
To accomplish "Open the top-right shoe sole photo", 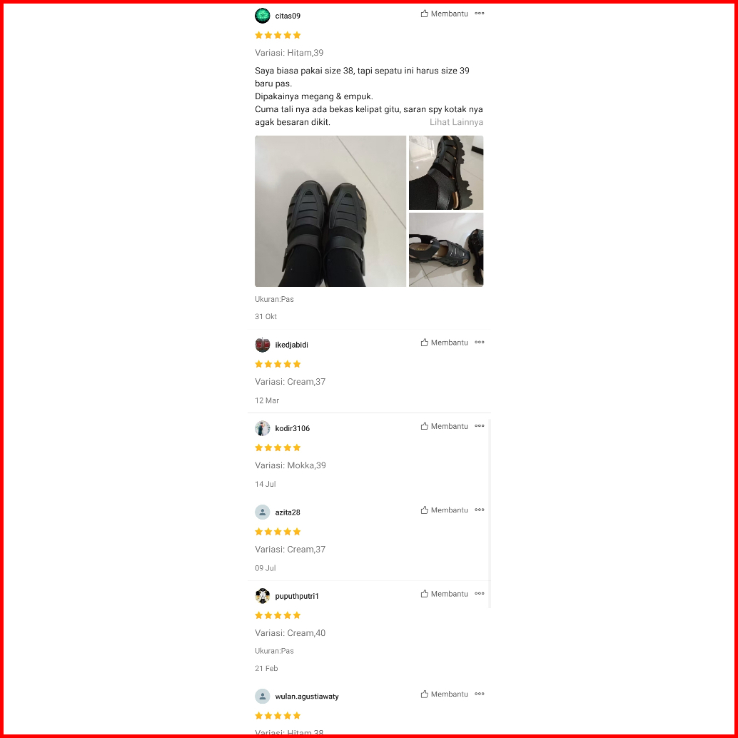I will 446,173.
